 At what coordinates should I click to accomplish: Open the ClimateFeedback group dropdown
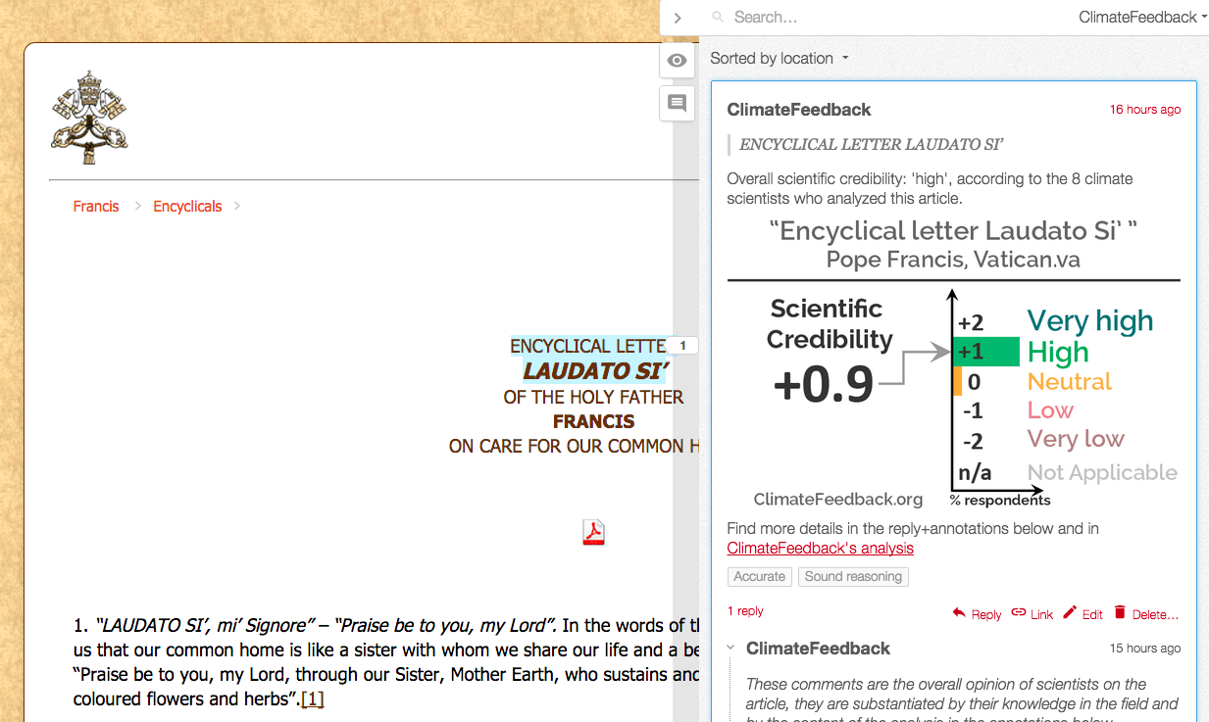(x=1142, y=18)
